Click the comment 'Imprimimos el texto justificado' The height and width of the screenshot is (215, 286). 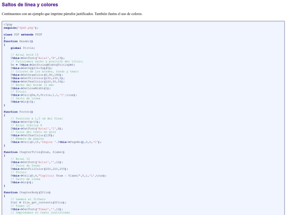[40, 212]
